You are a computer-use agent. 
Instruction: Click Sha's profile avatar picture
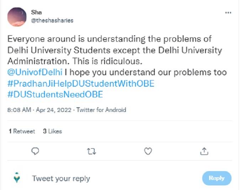coord(17,17)
